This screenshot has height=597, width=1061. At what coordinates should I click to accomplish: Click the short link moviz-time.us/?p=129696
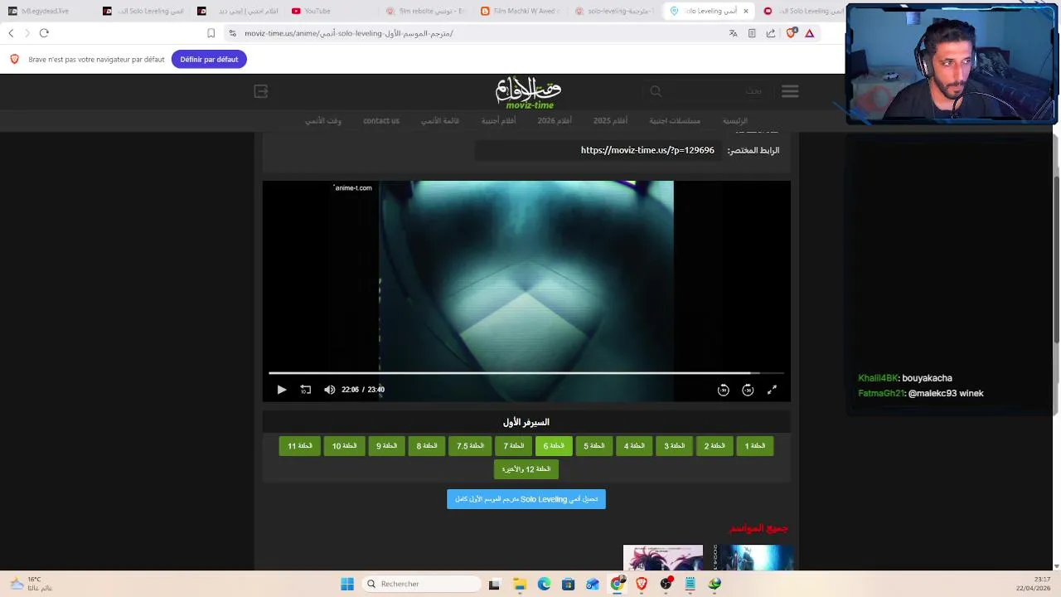point(647,150)
